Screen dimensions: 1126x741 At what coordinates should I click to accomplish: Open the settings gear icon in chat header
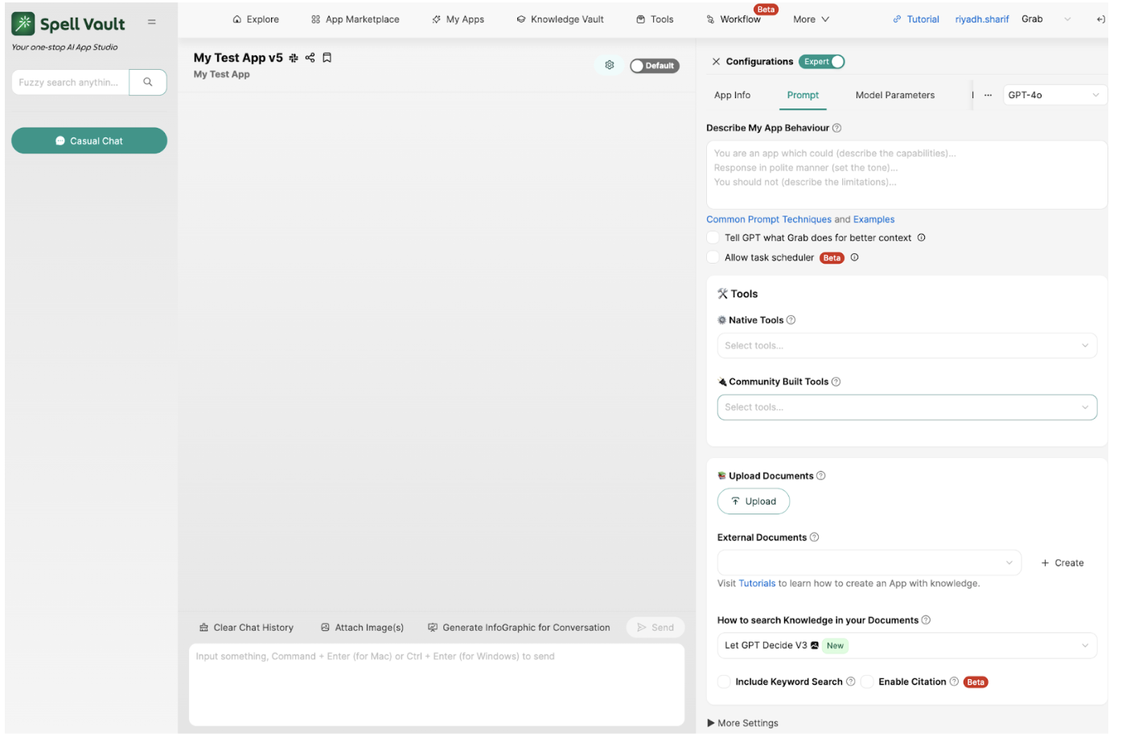pyautogui.click(x=610, y=65)
